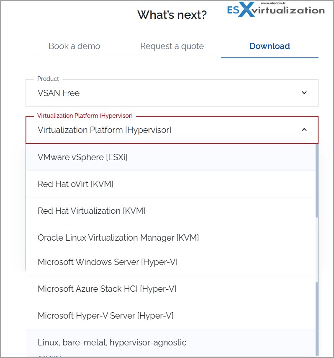Select Oracle Linux Virtualization Manager [KVM]
This screenshot has width=334, height=358.
click(x=170, y=237)
